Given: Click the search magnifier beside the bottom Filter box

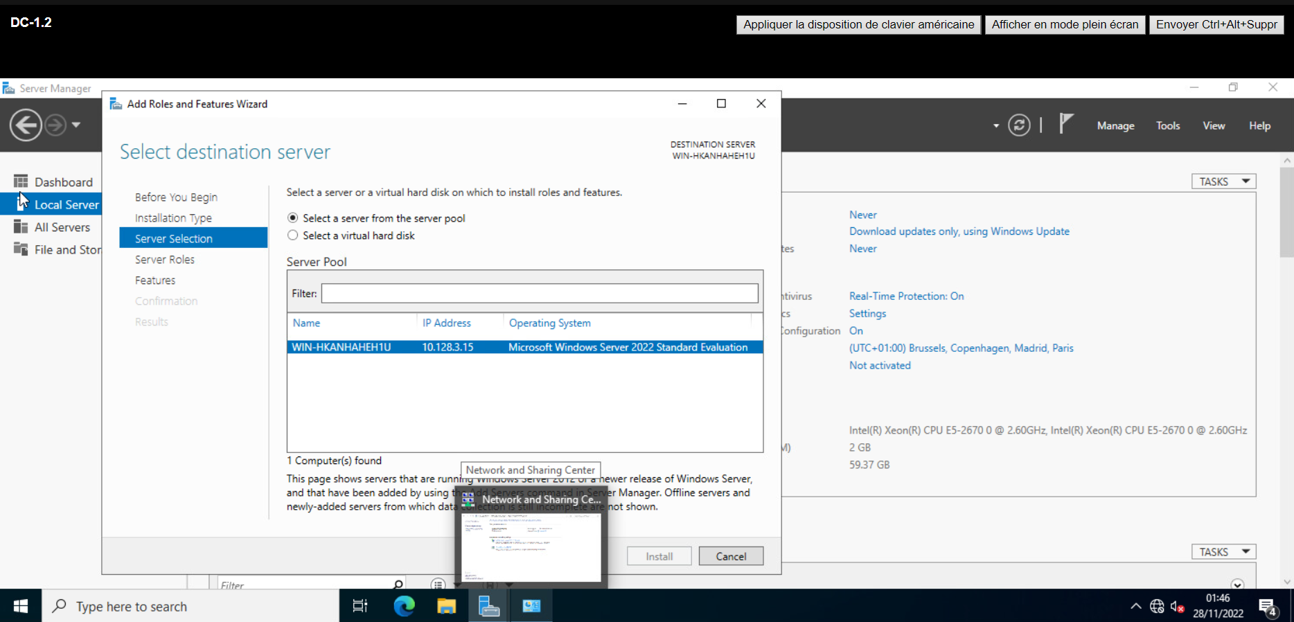Looking at the screenshot, I should 398,585.
